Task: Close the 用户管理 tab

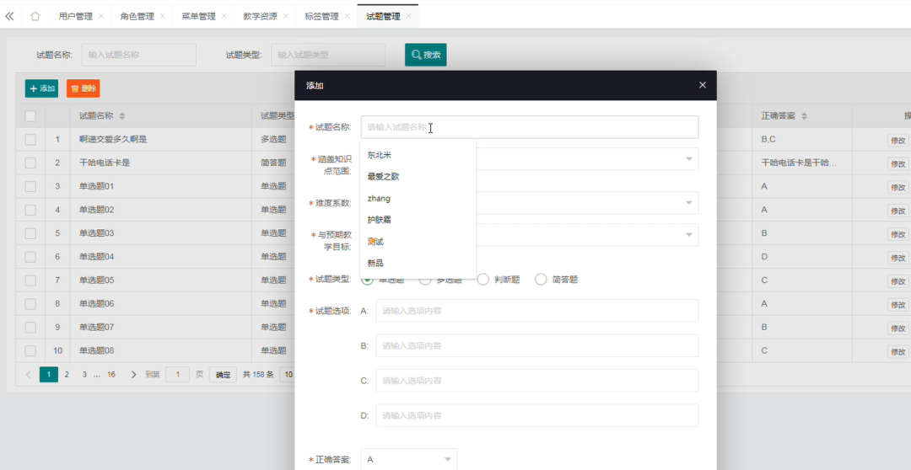Action: [x=101, y=16]
